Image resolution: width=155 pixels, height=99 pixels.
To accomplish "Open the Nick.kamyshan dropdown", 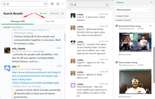I will click(x=134, y=10).
